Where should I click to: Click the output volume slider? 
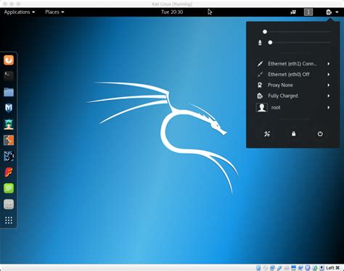coord(298,32)
